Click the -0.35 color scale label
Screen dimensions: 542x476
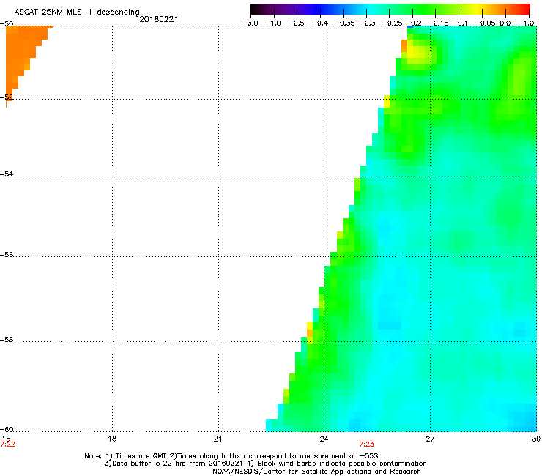point(344,23)
